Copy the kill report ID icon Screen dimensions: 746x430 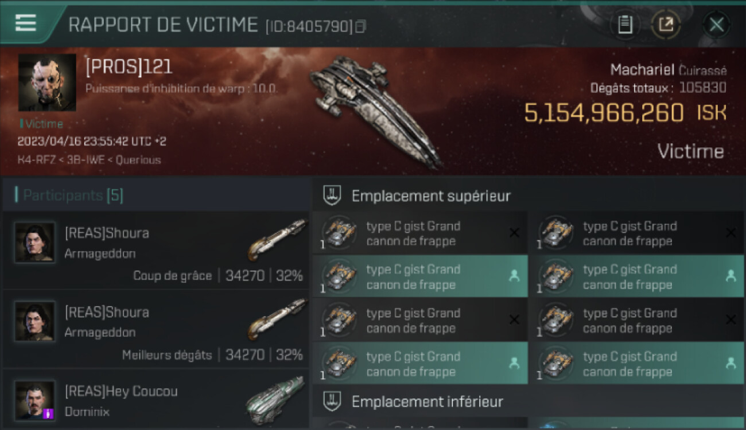(x=361, y=26)
